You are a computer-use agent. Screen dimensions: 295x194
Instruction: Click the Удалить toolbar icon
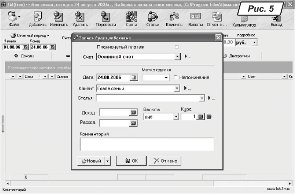pyautogui.click(x=79, y=17)
